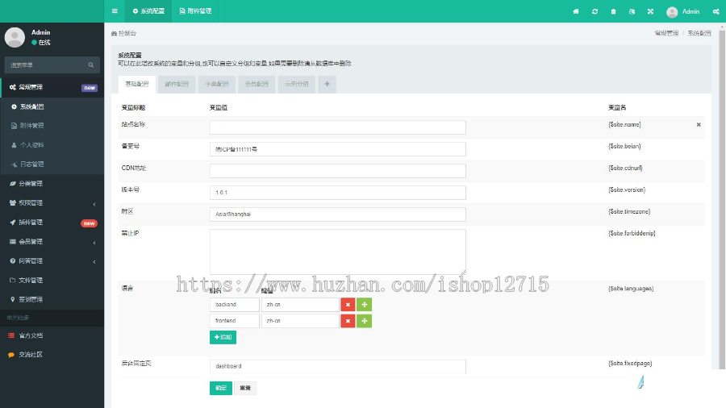726x408 pixels.
Task: Click the grey reset button below the form
Action: click(x=245, y=388)
